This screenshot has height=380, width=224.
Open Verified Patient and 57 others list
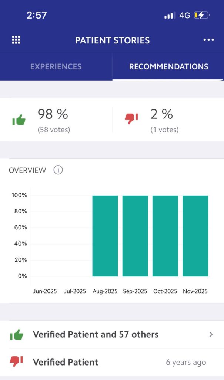tap(96, 334)
